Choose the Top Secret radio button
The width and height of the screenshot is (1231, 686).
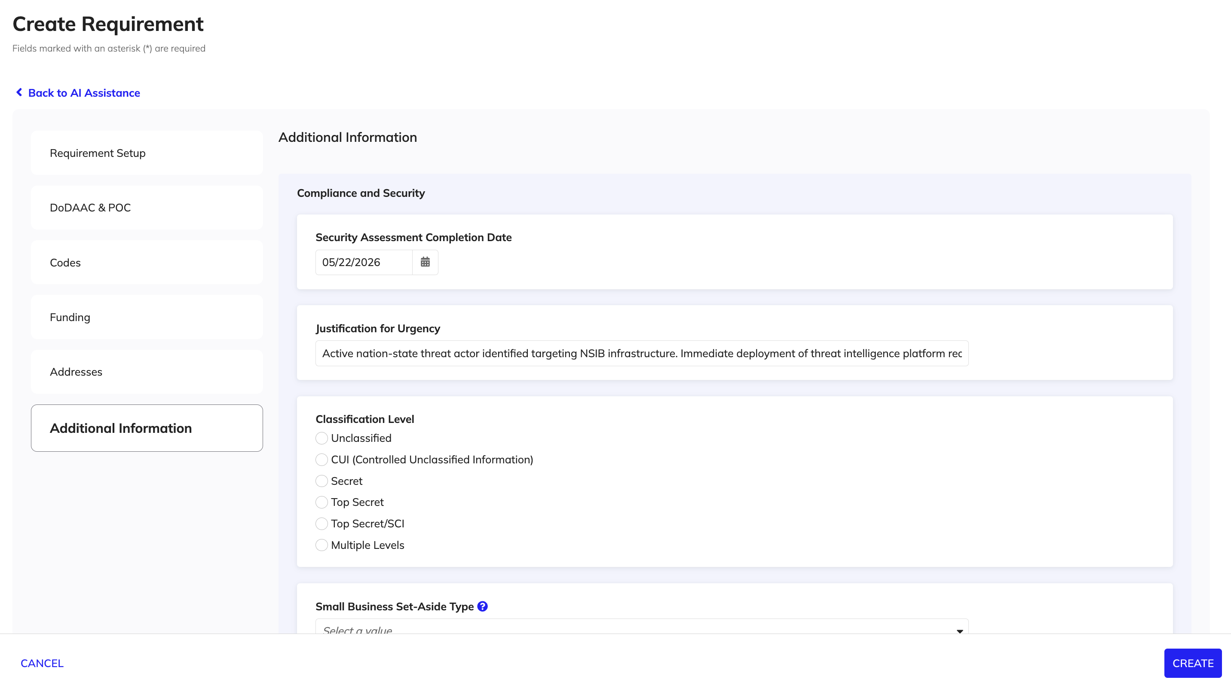[322, 502]
